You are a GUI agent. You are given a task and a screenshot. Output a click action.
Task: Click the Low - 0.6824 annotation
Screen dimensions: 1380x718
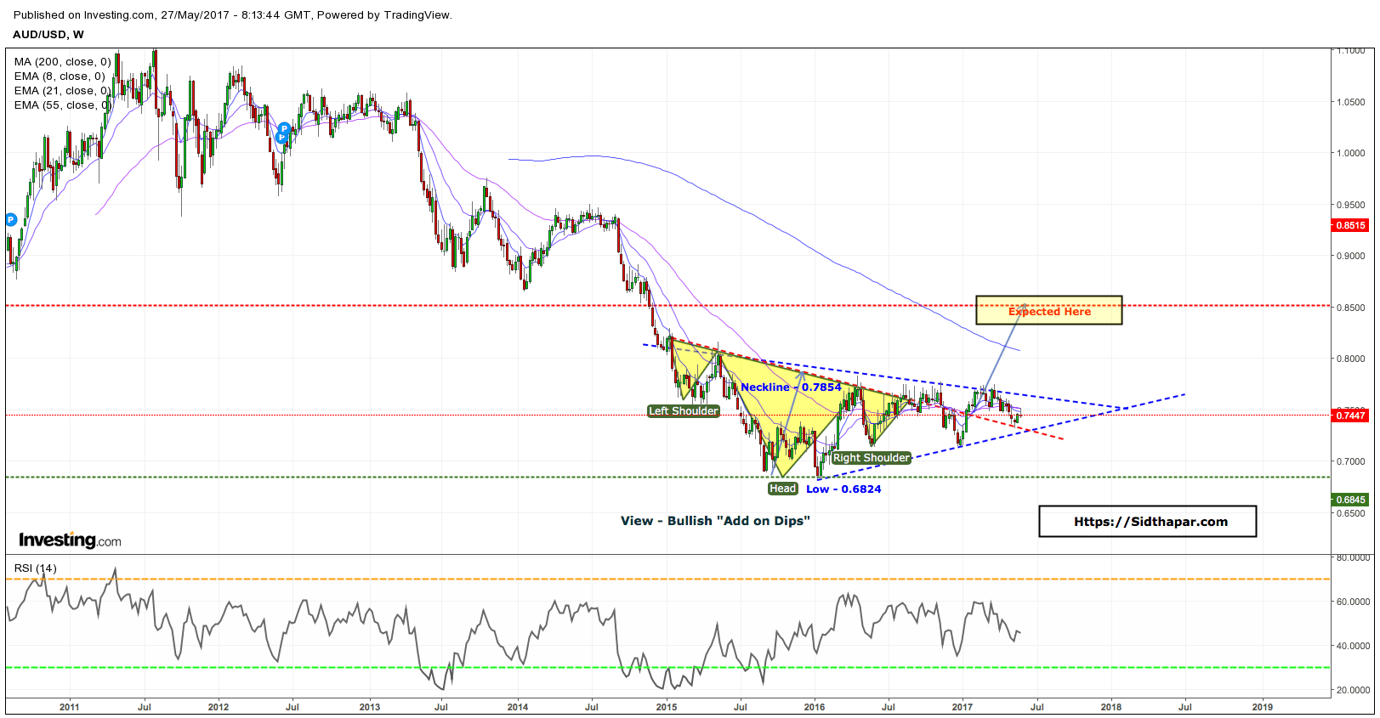pos(843,489)
